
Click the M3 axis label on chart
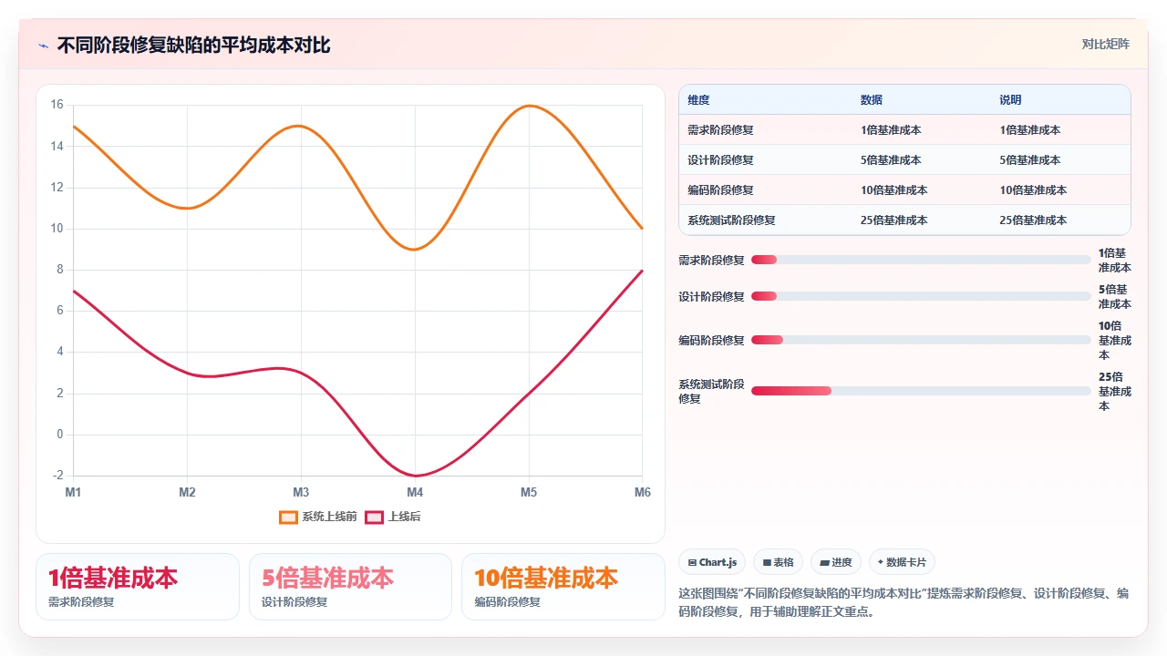coord(301,492)
